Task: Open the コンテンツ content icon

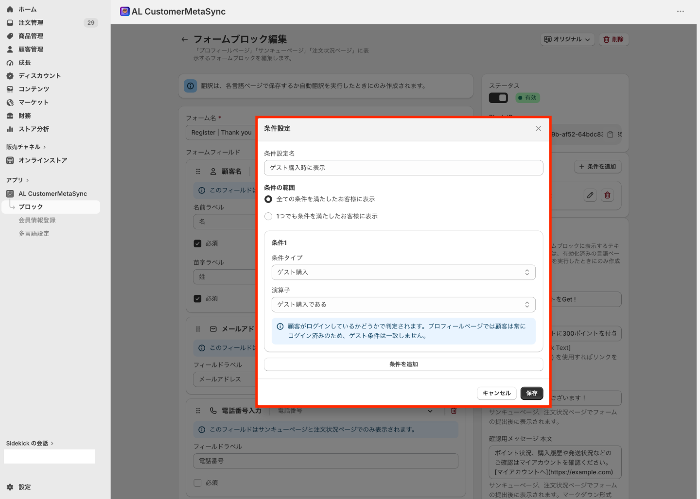Action: (x=10, y=89)
